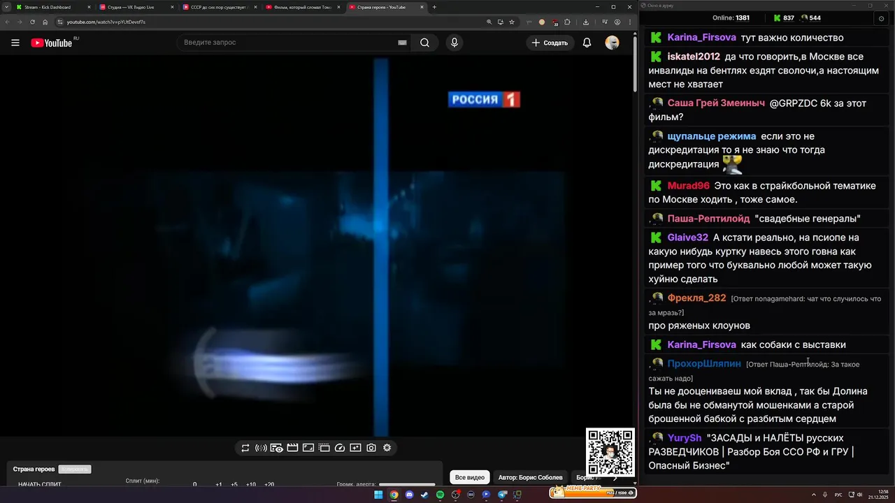Open the player toolbar gear settings
Screen dimensions: 895x503
pyautogui.click(x=387, y=448)
